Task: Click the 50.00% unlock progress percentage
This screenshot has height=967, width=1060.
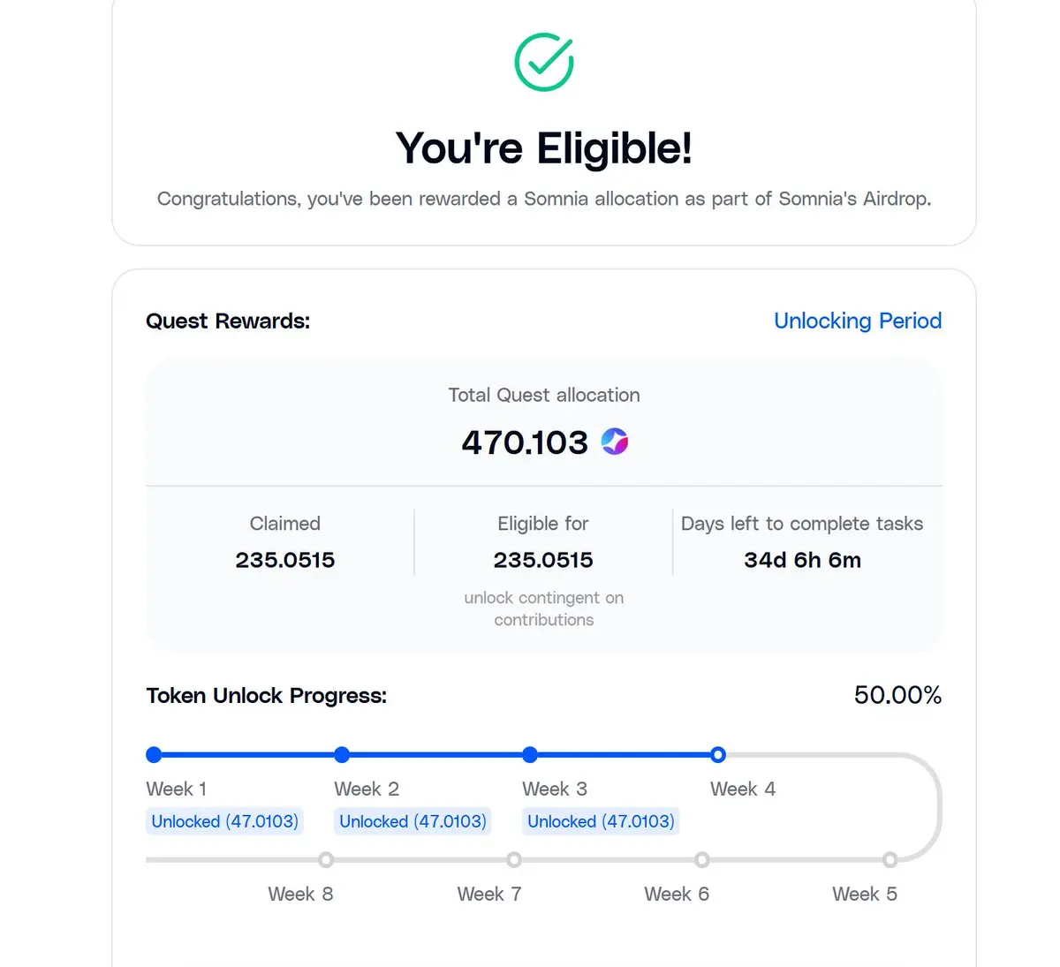Action: (897, 695)
